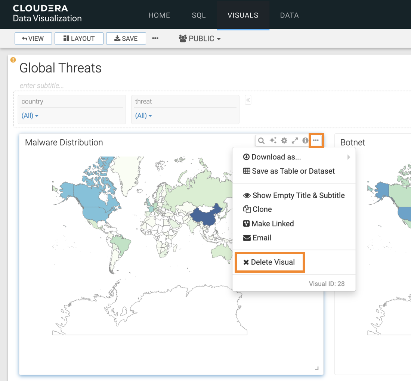Expand the PUBLIC workspace dropdown
The height and width of the screenshot is (381, 411).
point(200,38)
